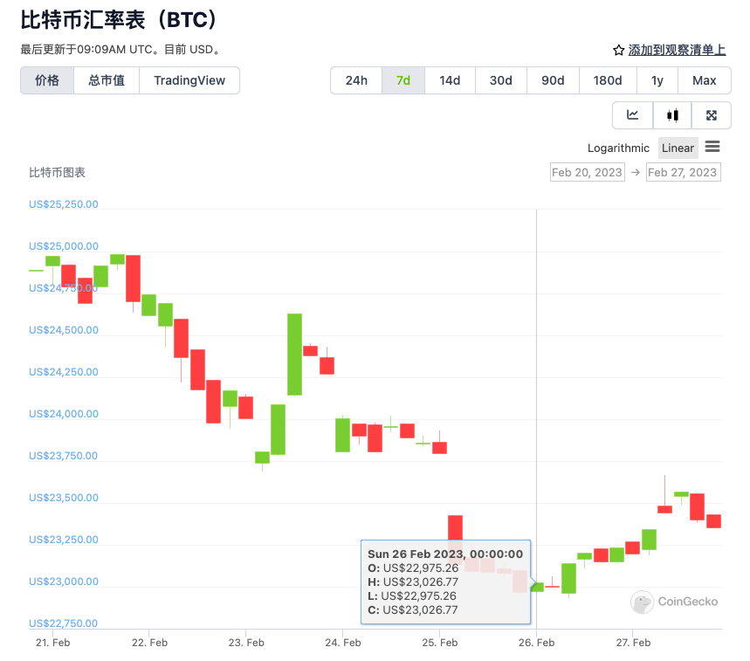750x661 pixels.
Task: Click 添加到观察清单上 link
Action: [677, 51]
